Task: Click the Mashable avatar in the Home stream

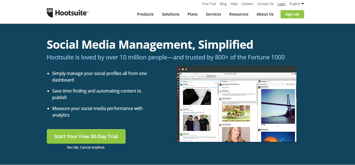Action: (x=181, y=85)
